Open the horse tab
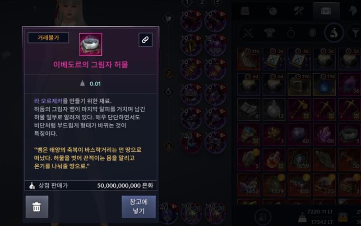This screenshot has width=361, height=226. (x=353, y=11)
